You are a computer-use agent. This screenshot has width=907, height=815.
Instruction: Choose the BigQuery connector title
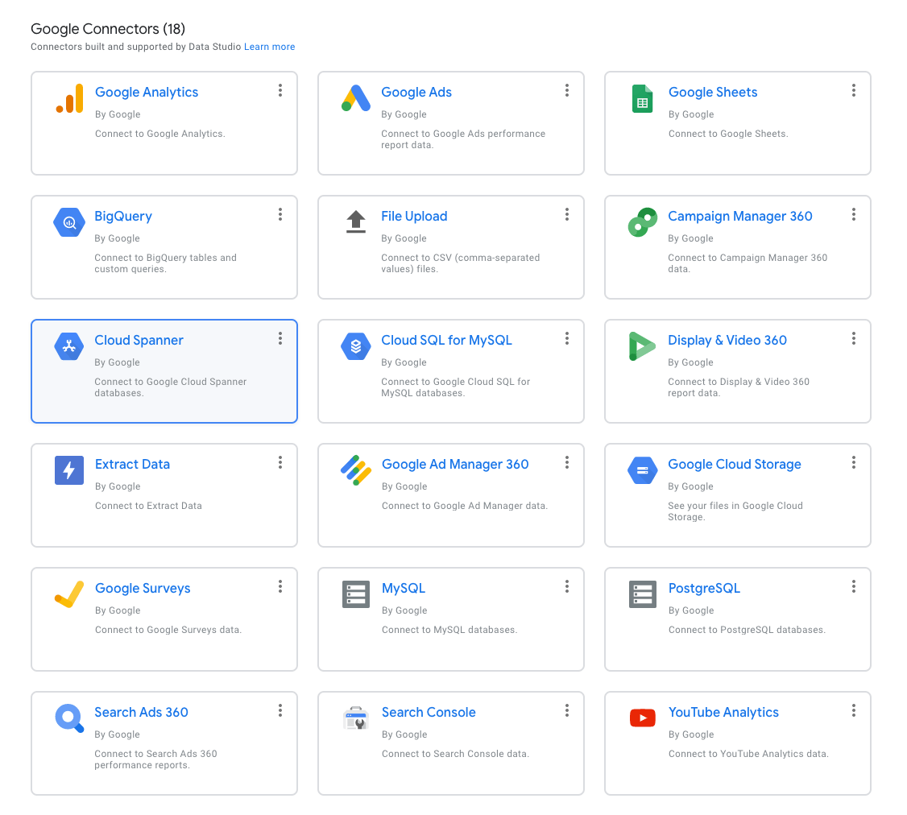coord(123,217)
